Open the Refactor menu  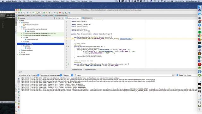tap(56, 1)
